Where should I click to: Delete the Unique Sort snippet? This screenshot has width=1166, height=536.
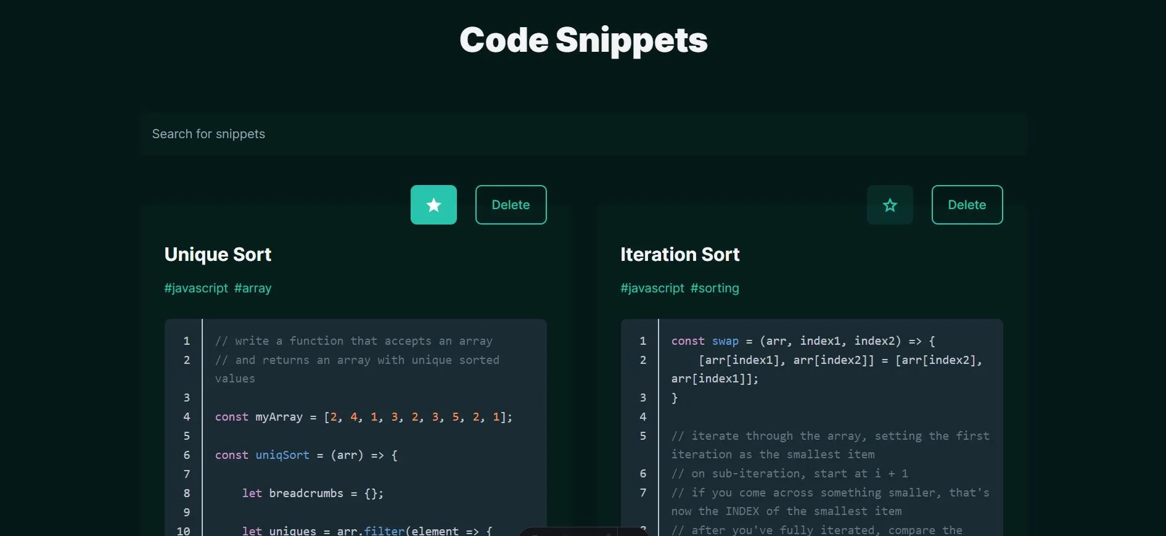coord(511,205)
